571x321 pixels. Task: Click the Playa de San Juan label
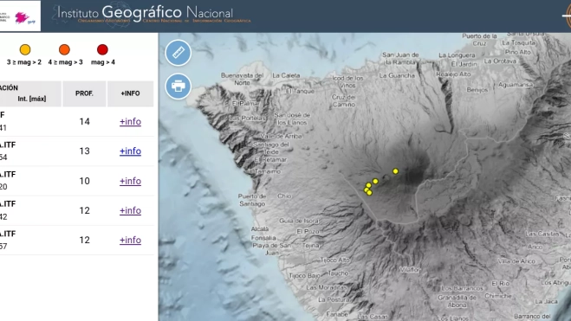pos(272,249)
